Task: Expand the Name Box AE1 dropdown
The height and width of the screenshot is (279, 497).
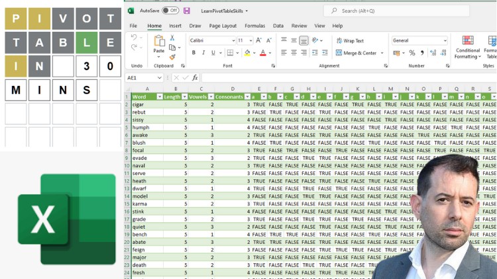Action: coord(160,77)
